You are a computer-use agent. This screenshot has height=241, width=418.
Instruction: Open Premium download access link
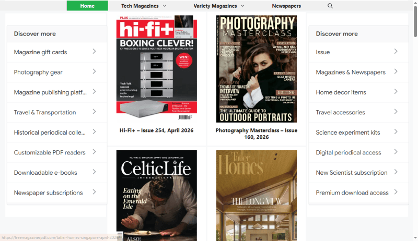(352, 192)
